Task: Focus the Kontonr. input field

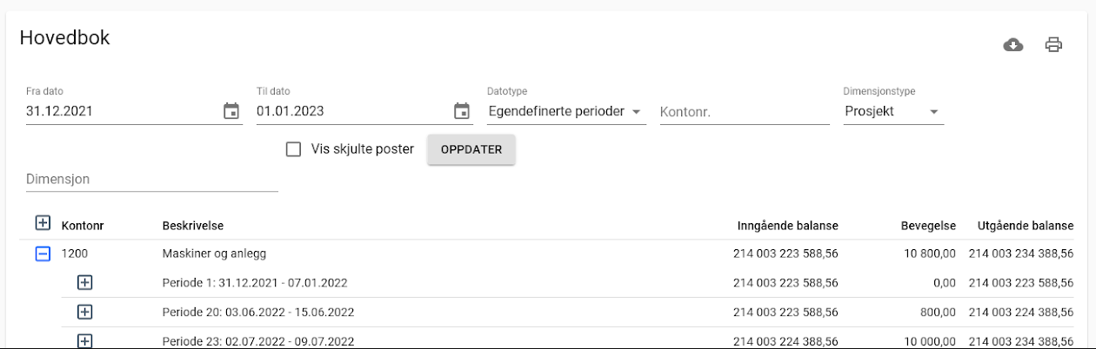Action: (744, 112)
